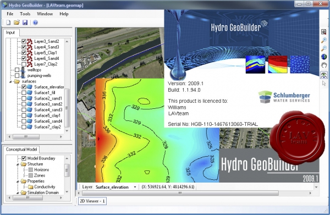This screenshot has width=330, height=215.
Task: Collapse the surfaces folder node
Action: coord(10,81)
